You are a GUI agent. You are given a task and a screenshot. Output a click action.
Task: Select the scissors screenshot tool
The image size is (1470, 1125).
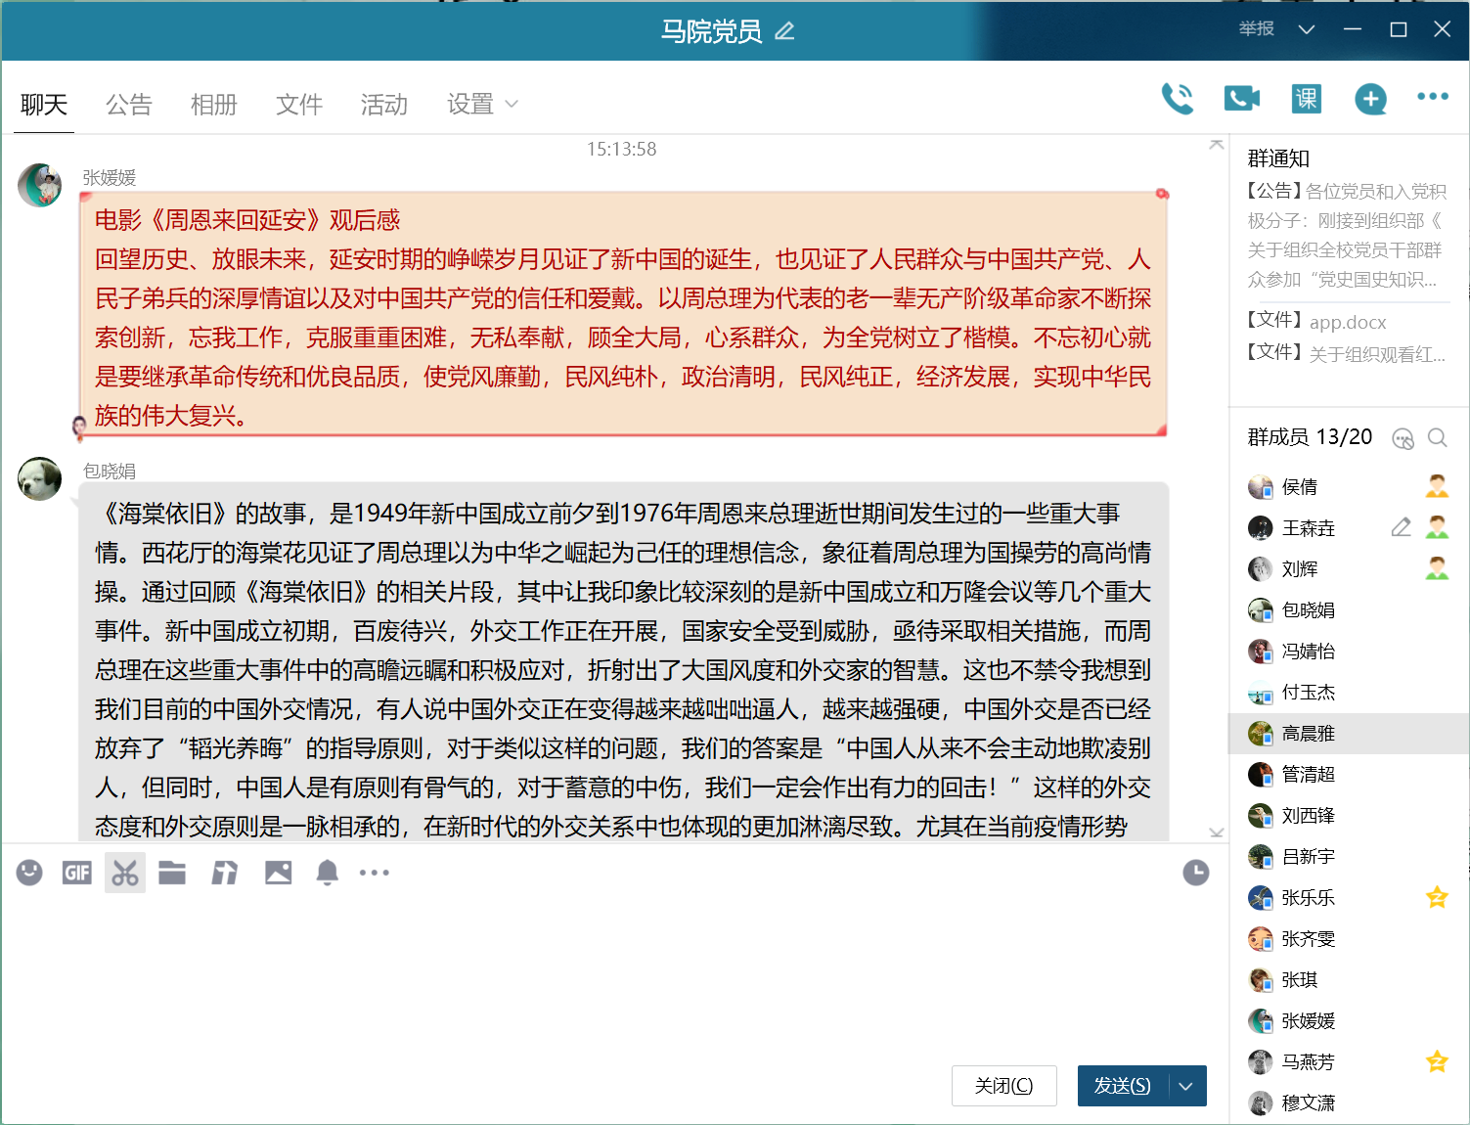[125, 873]
